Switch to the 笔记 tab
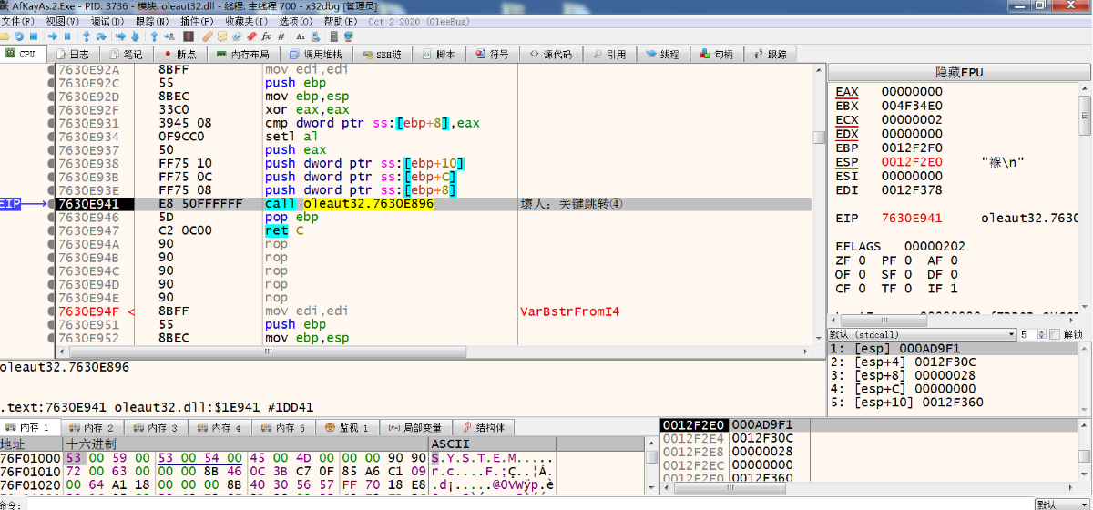The width and height of the screenshot is (1093, 510). click(x=125, y=55)
